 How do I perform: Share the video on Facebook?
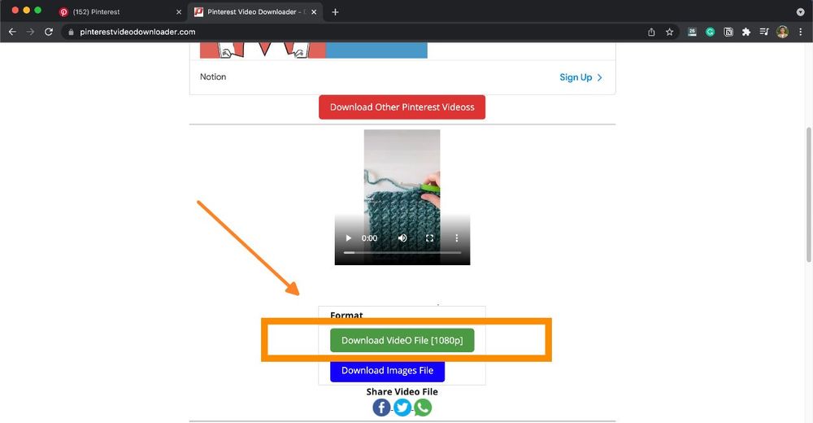tap(381, 408)
